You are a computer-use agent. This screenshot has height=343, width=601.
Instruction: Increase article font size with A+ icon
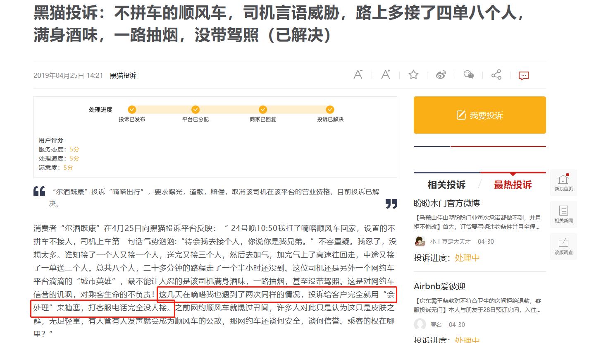386,75
